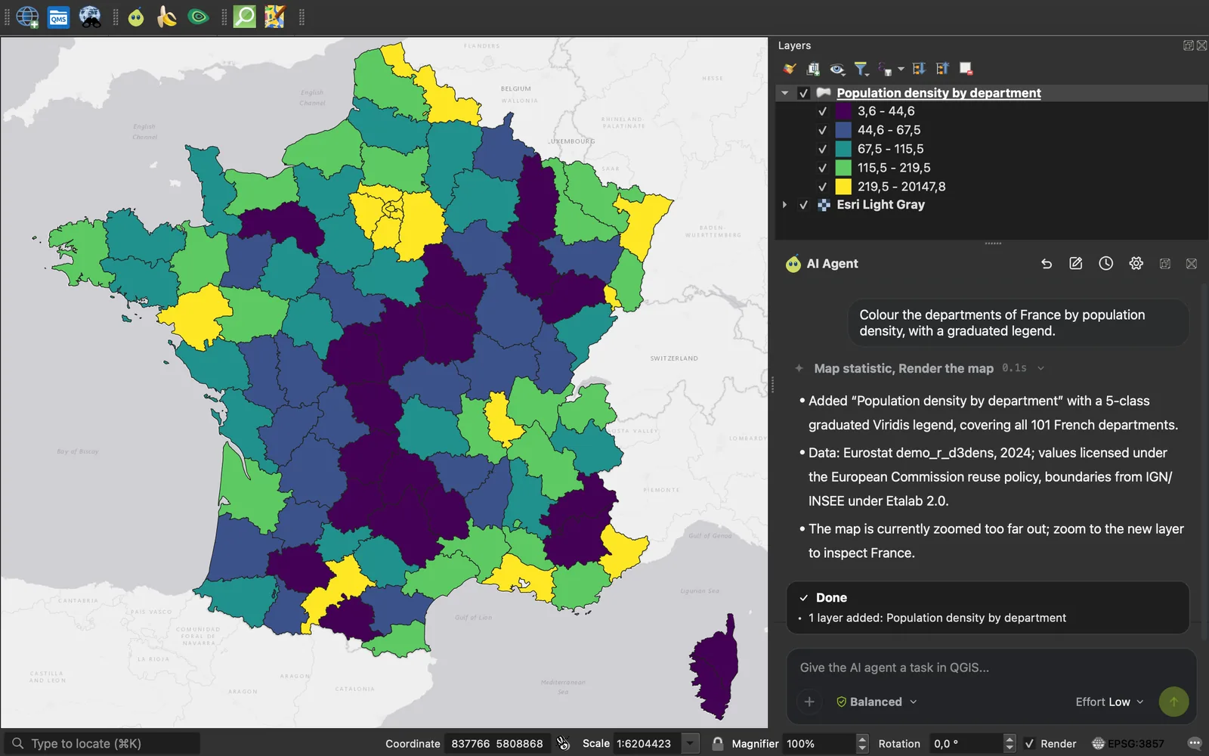Open the AI Agent history clock icon

click(x=1105, y=264)
